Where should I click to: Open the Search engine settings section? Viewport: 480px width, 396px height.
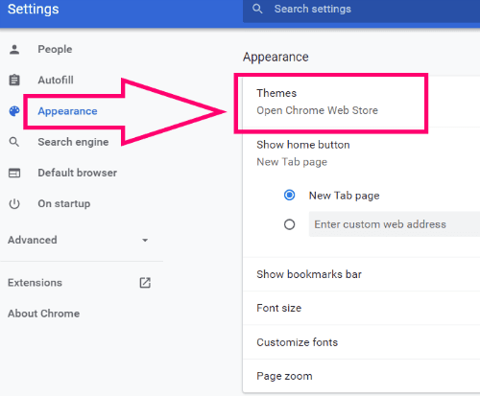(73, 142)
